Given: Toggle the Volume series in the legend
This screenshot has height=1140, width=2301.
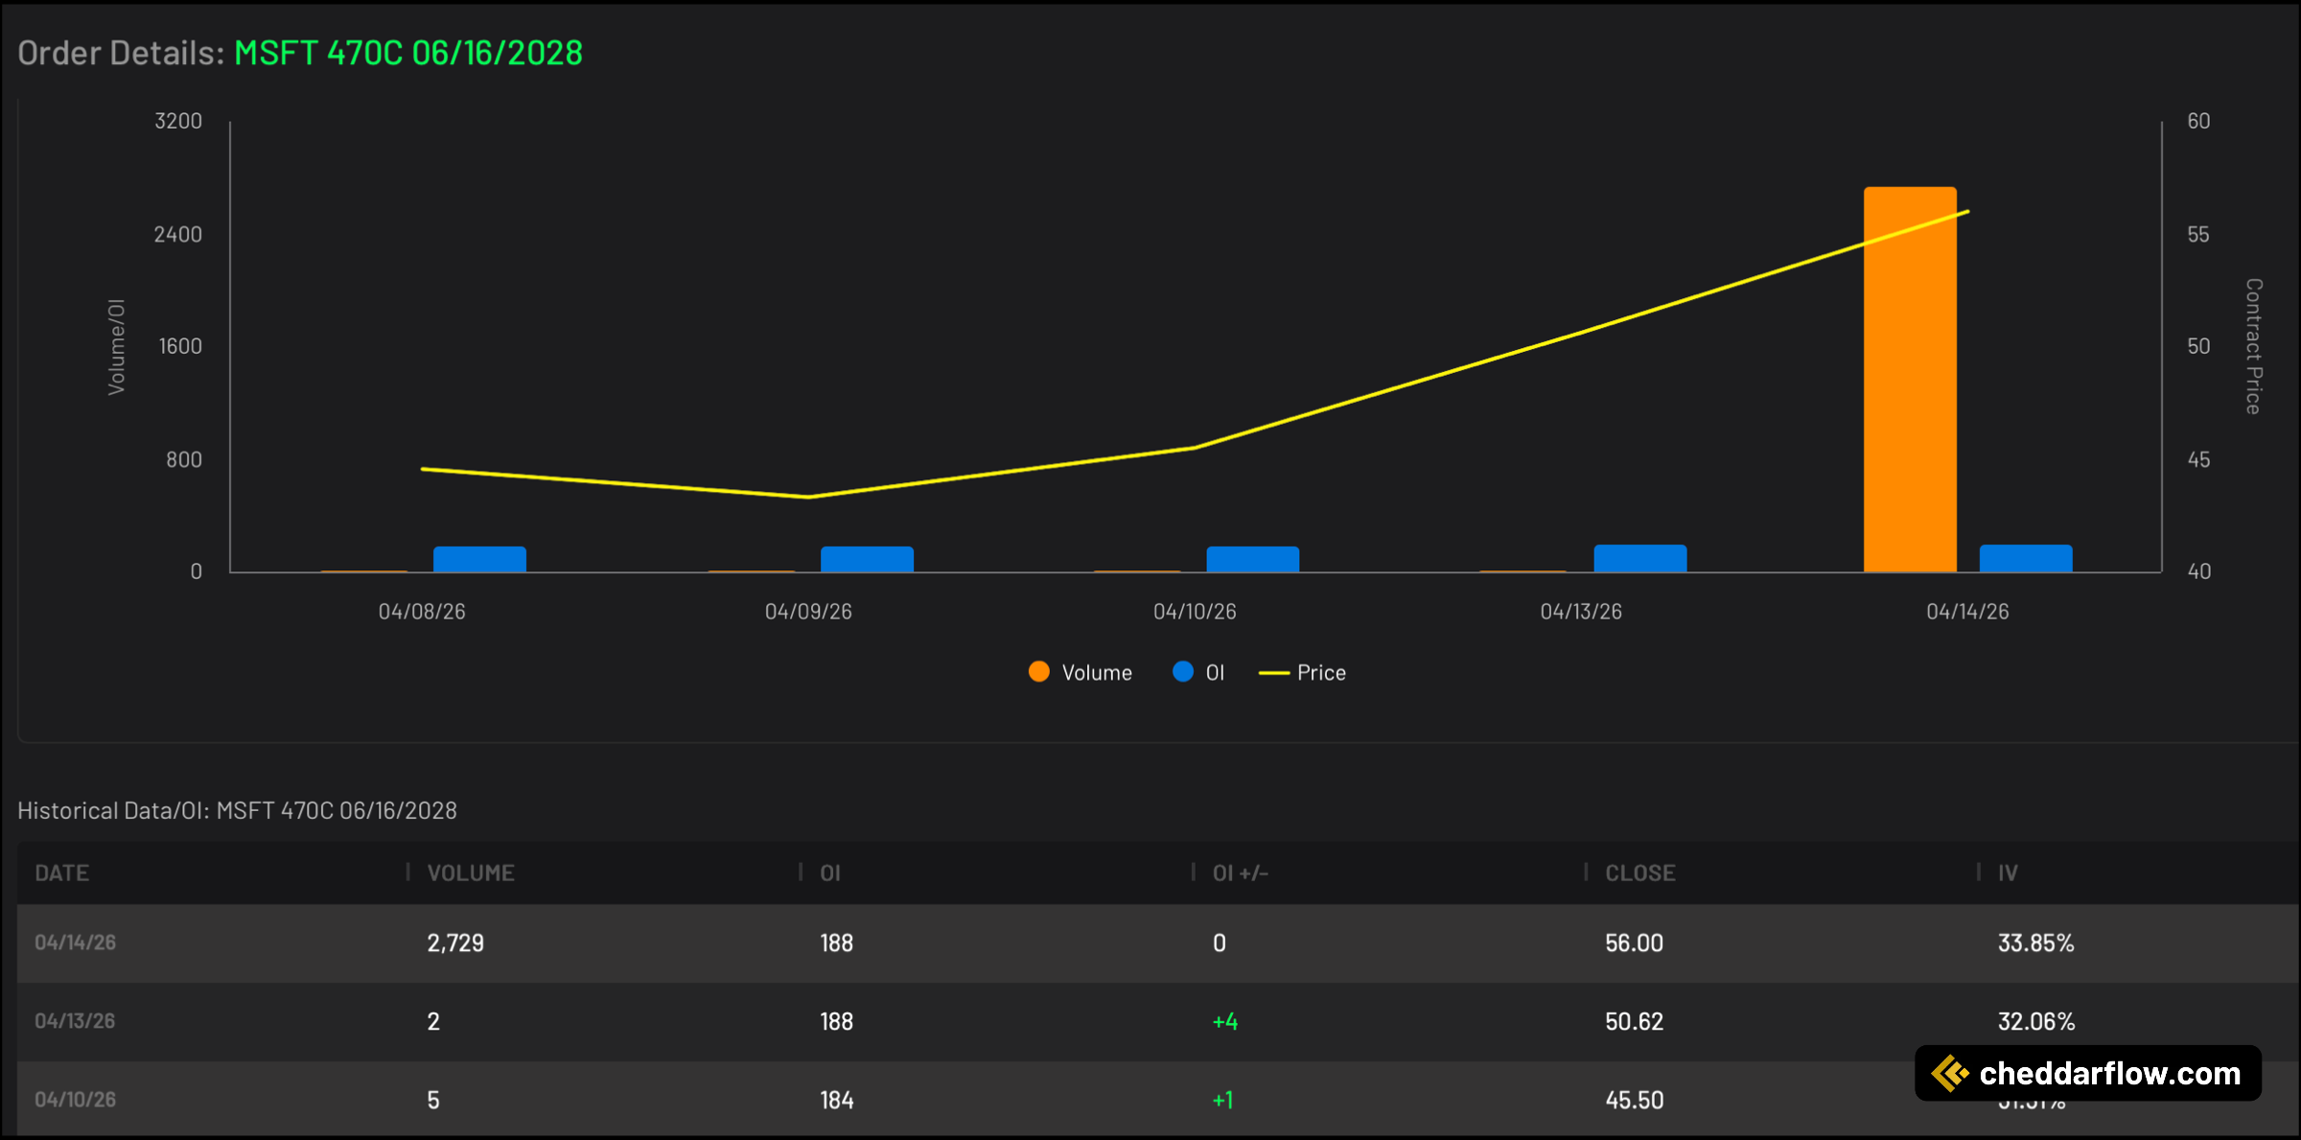Looking at the screenshot, I should 1080,672.
